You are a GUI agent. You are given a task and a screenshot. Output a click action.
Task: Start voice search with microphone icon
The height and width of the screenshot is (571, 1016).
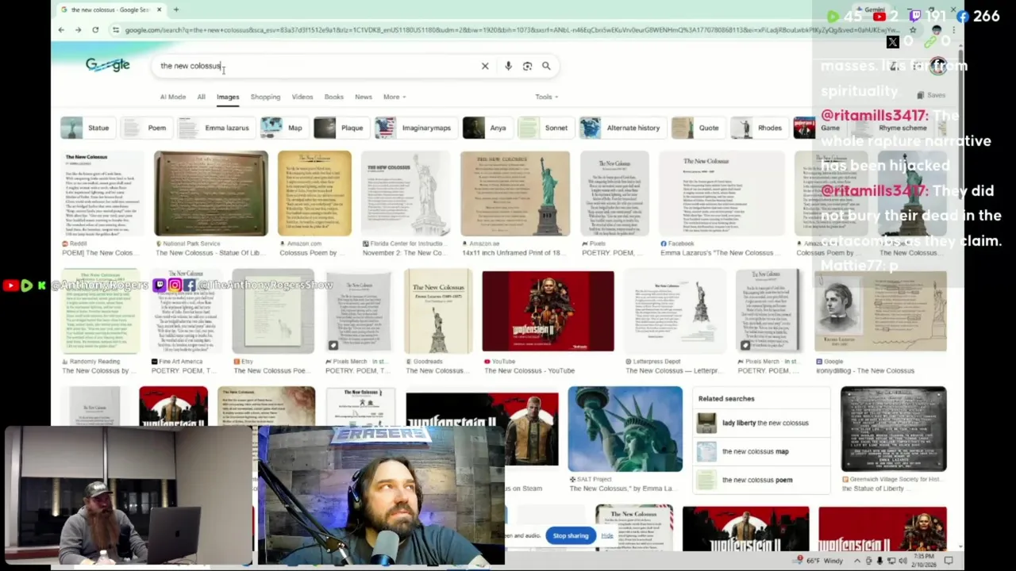[508, 66]
